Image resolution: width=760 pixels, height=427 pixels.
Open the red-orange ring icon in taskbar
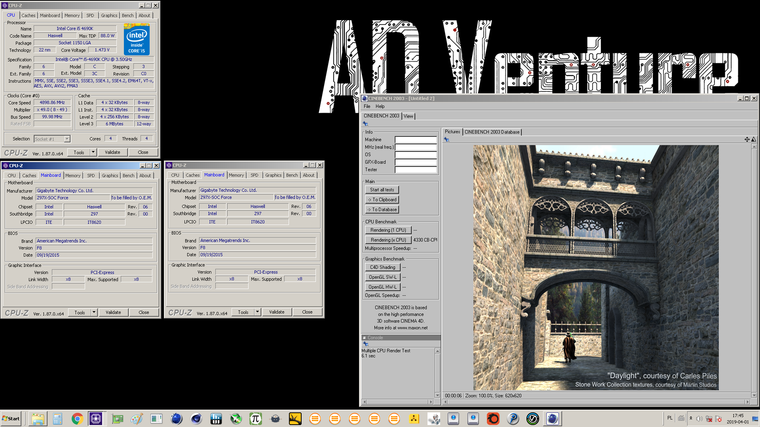pos(493,419)
